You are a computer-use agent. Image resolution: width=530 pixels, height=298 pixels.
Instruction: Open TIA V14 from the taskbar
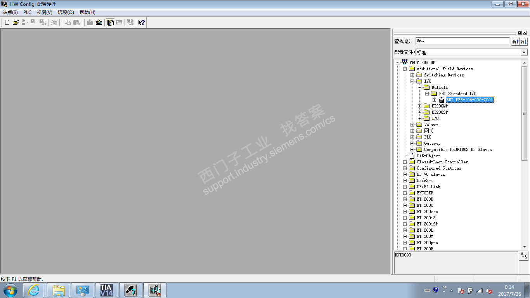[106, 290]
